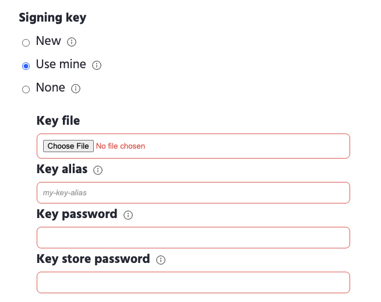The height and width of the screenshot is (302, 381).
Task: Select the New signing key radio button
Action: pos(26,43)
